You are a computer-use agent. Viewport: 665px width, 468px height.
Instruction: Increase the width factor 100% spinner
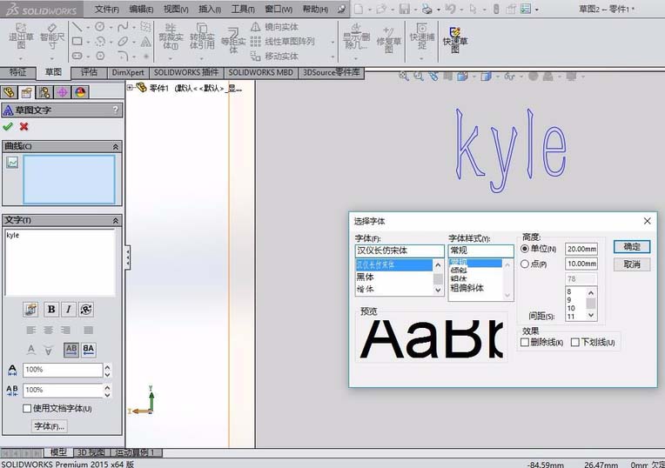pyautogui.click(x=107, y=367)
